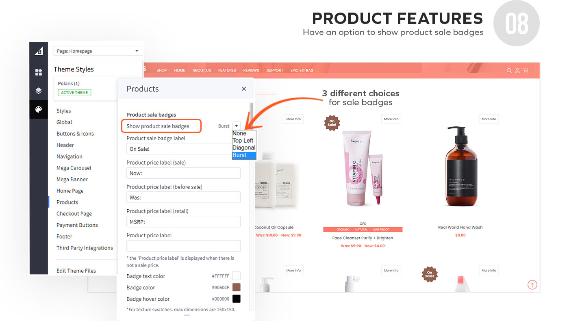Expand the Show product sale badges dropdown arrow
Viewport: 569px width, 321px height.
point(237,126)
